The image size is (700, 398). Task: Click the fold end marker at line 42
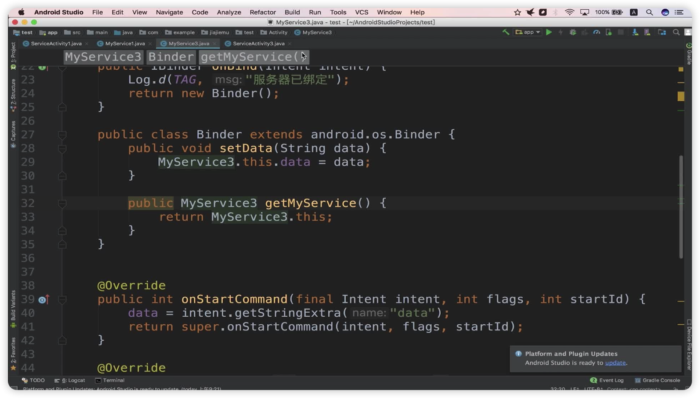pyautogui.click(x=62, y=340)
